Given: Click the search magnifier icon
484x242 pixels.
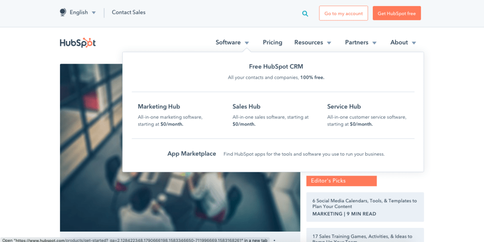Looking at the screenshot, I should pos(305,14).
